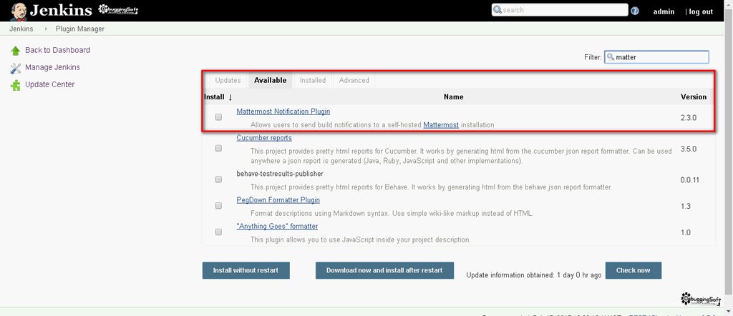
Task: Click the version value 1.0
Action: (x=686, y=232)
